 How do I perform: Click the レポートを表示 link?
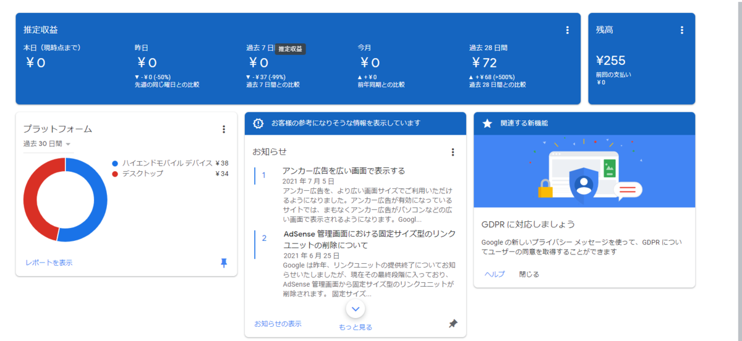49,263
